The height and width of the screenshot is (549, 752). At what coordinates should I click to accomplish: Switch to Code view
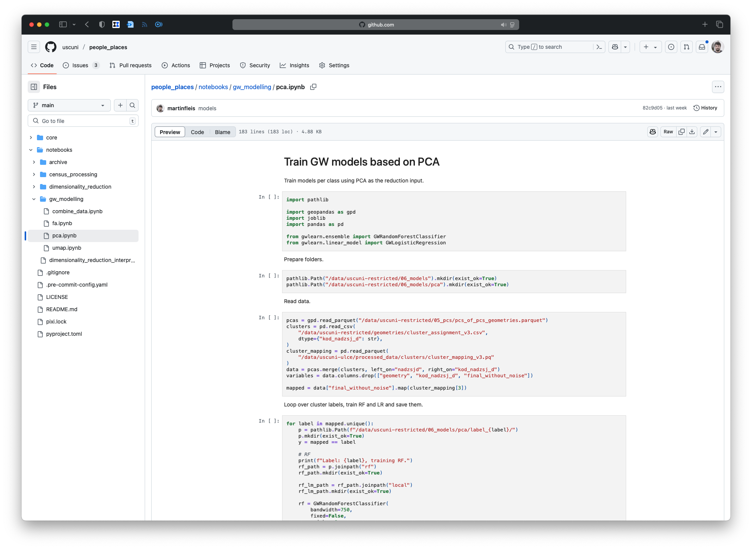point(197,132)
